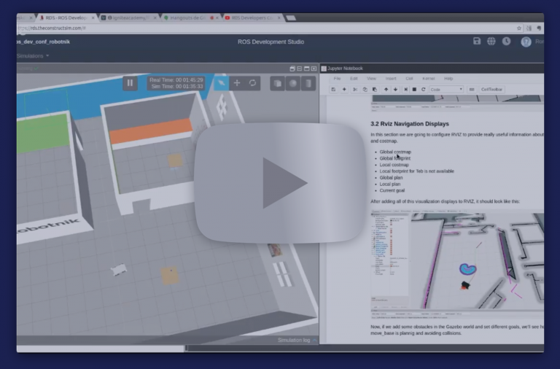This screenshot has width=560, height=369.
Task: Click the 'Global costmap' list item
Action: [395, 152]
